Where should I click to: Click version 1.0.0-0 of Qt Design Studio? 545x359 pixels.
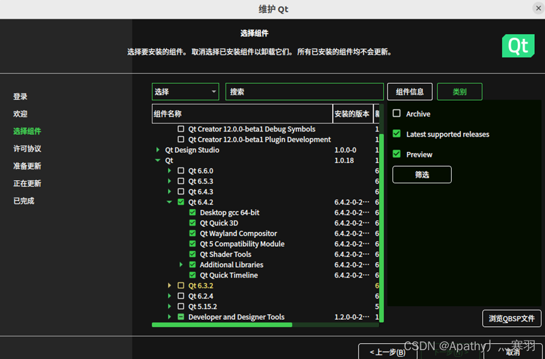(345, 150)
